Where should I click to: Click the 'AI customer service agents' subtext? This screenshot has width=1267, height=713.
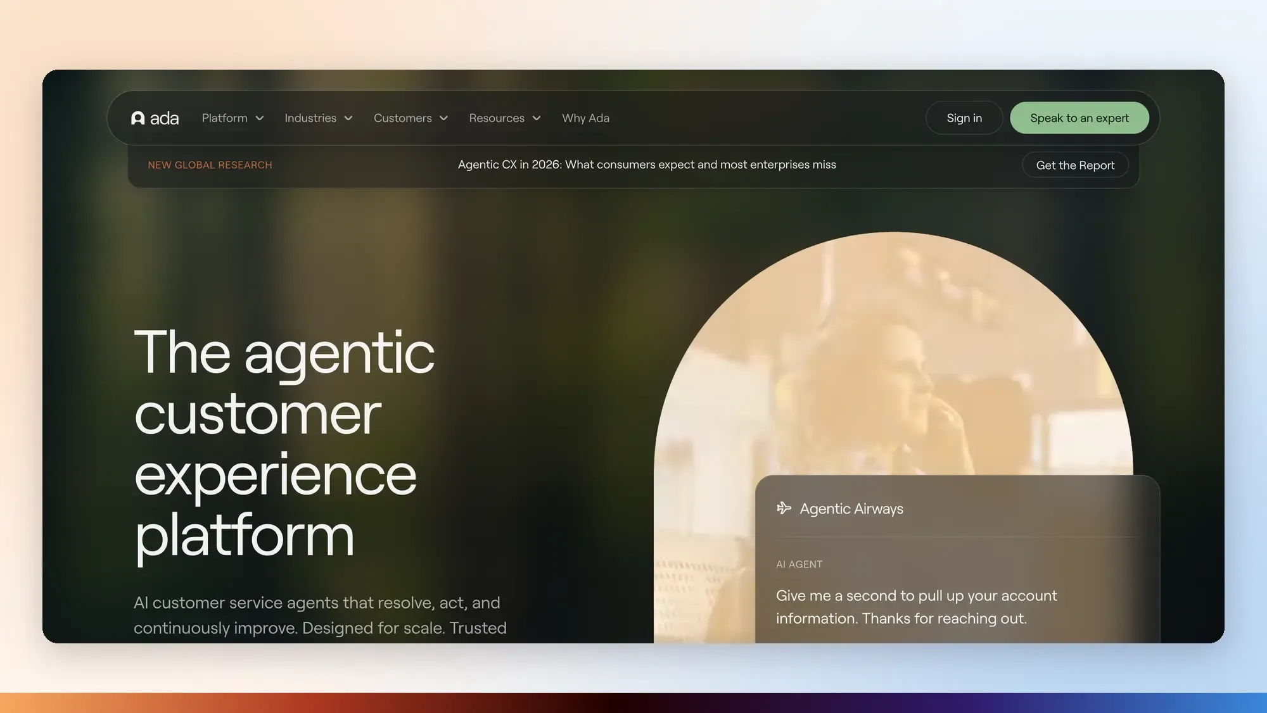coord(320,615)
